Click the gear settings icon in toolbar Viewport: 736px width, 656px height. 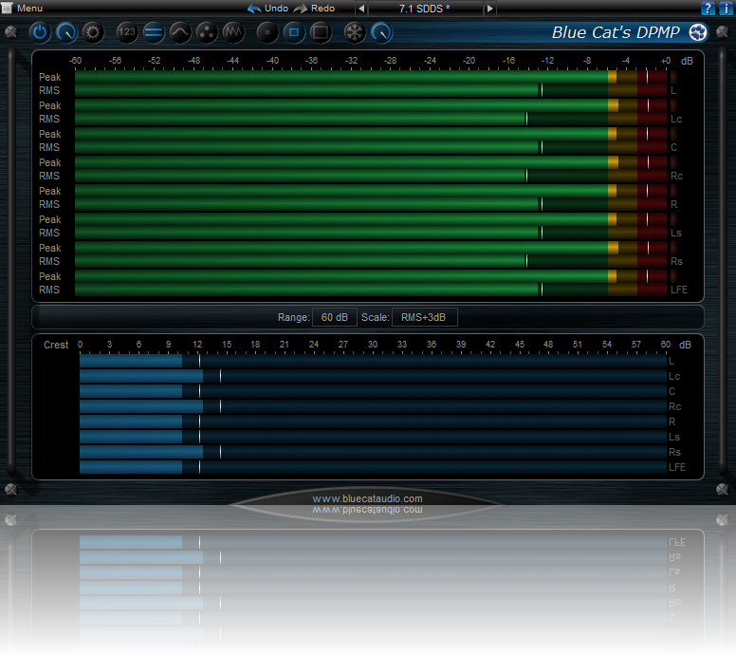pyautogui.click(x=93, y=32)
